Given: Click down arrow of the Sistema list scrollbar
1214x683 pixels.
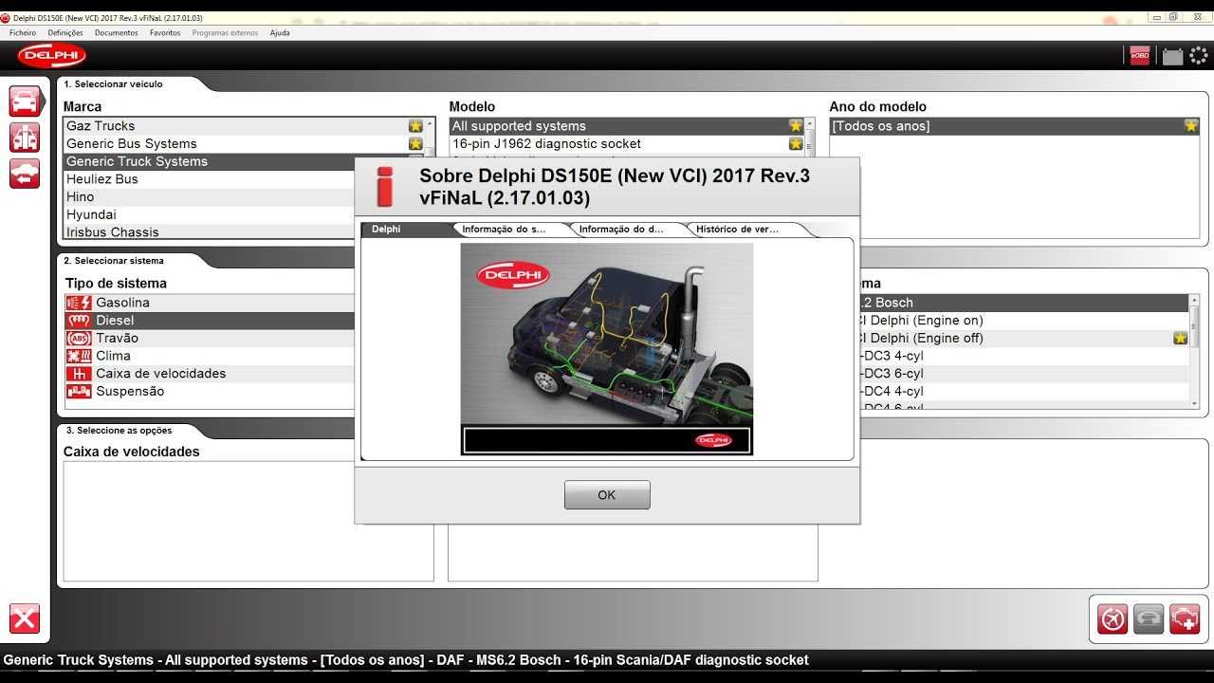Looking at the screenshot, I should click(x=1194, y=403).
